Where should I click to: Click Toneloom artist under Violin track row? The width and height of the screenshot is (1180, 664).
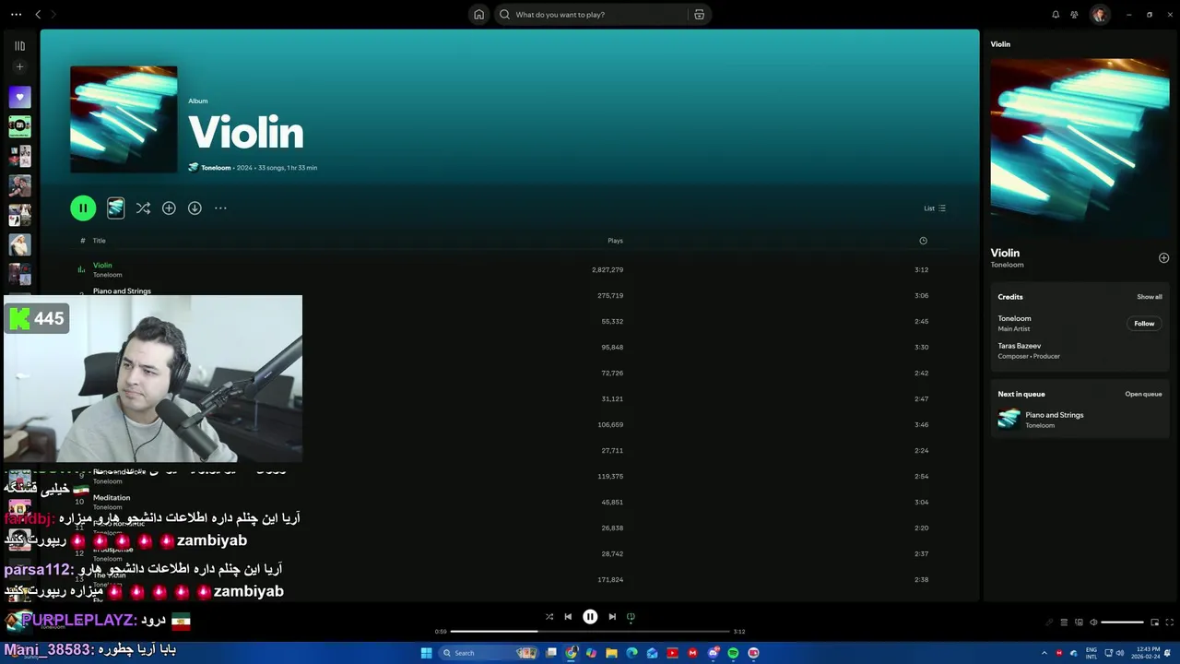[107, 275]
